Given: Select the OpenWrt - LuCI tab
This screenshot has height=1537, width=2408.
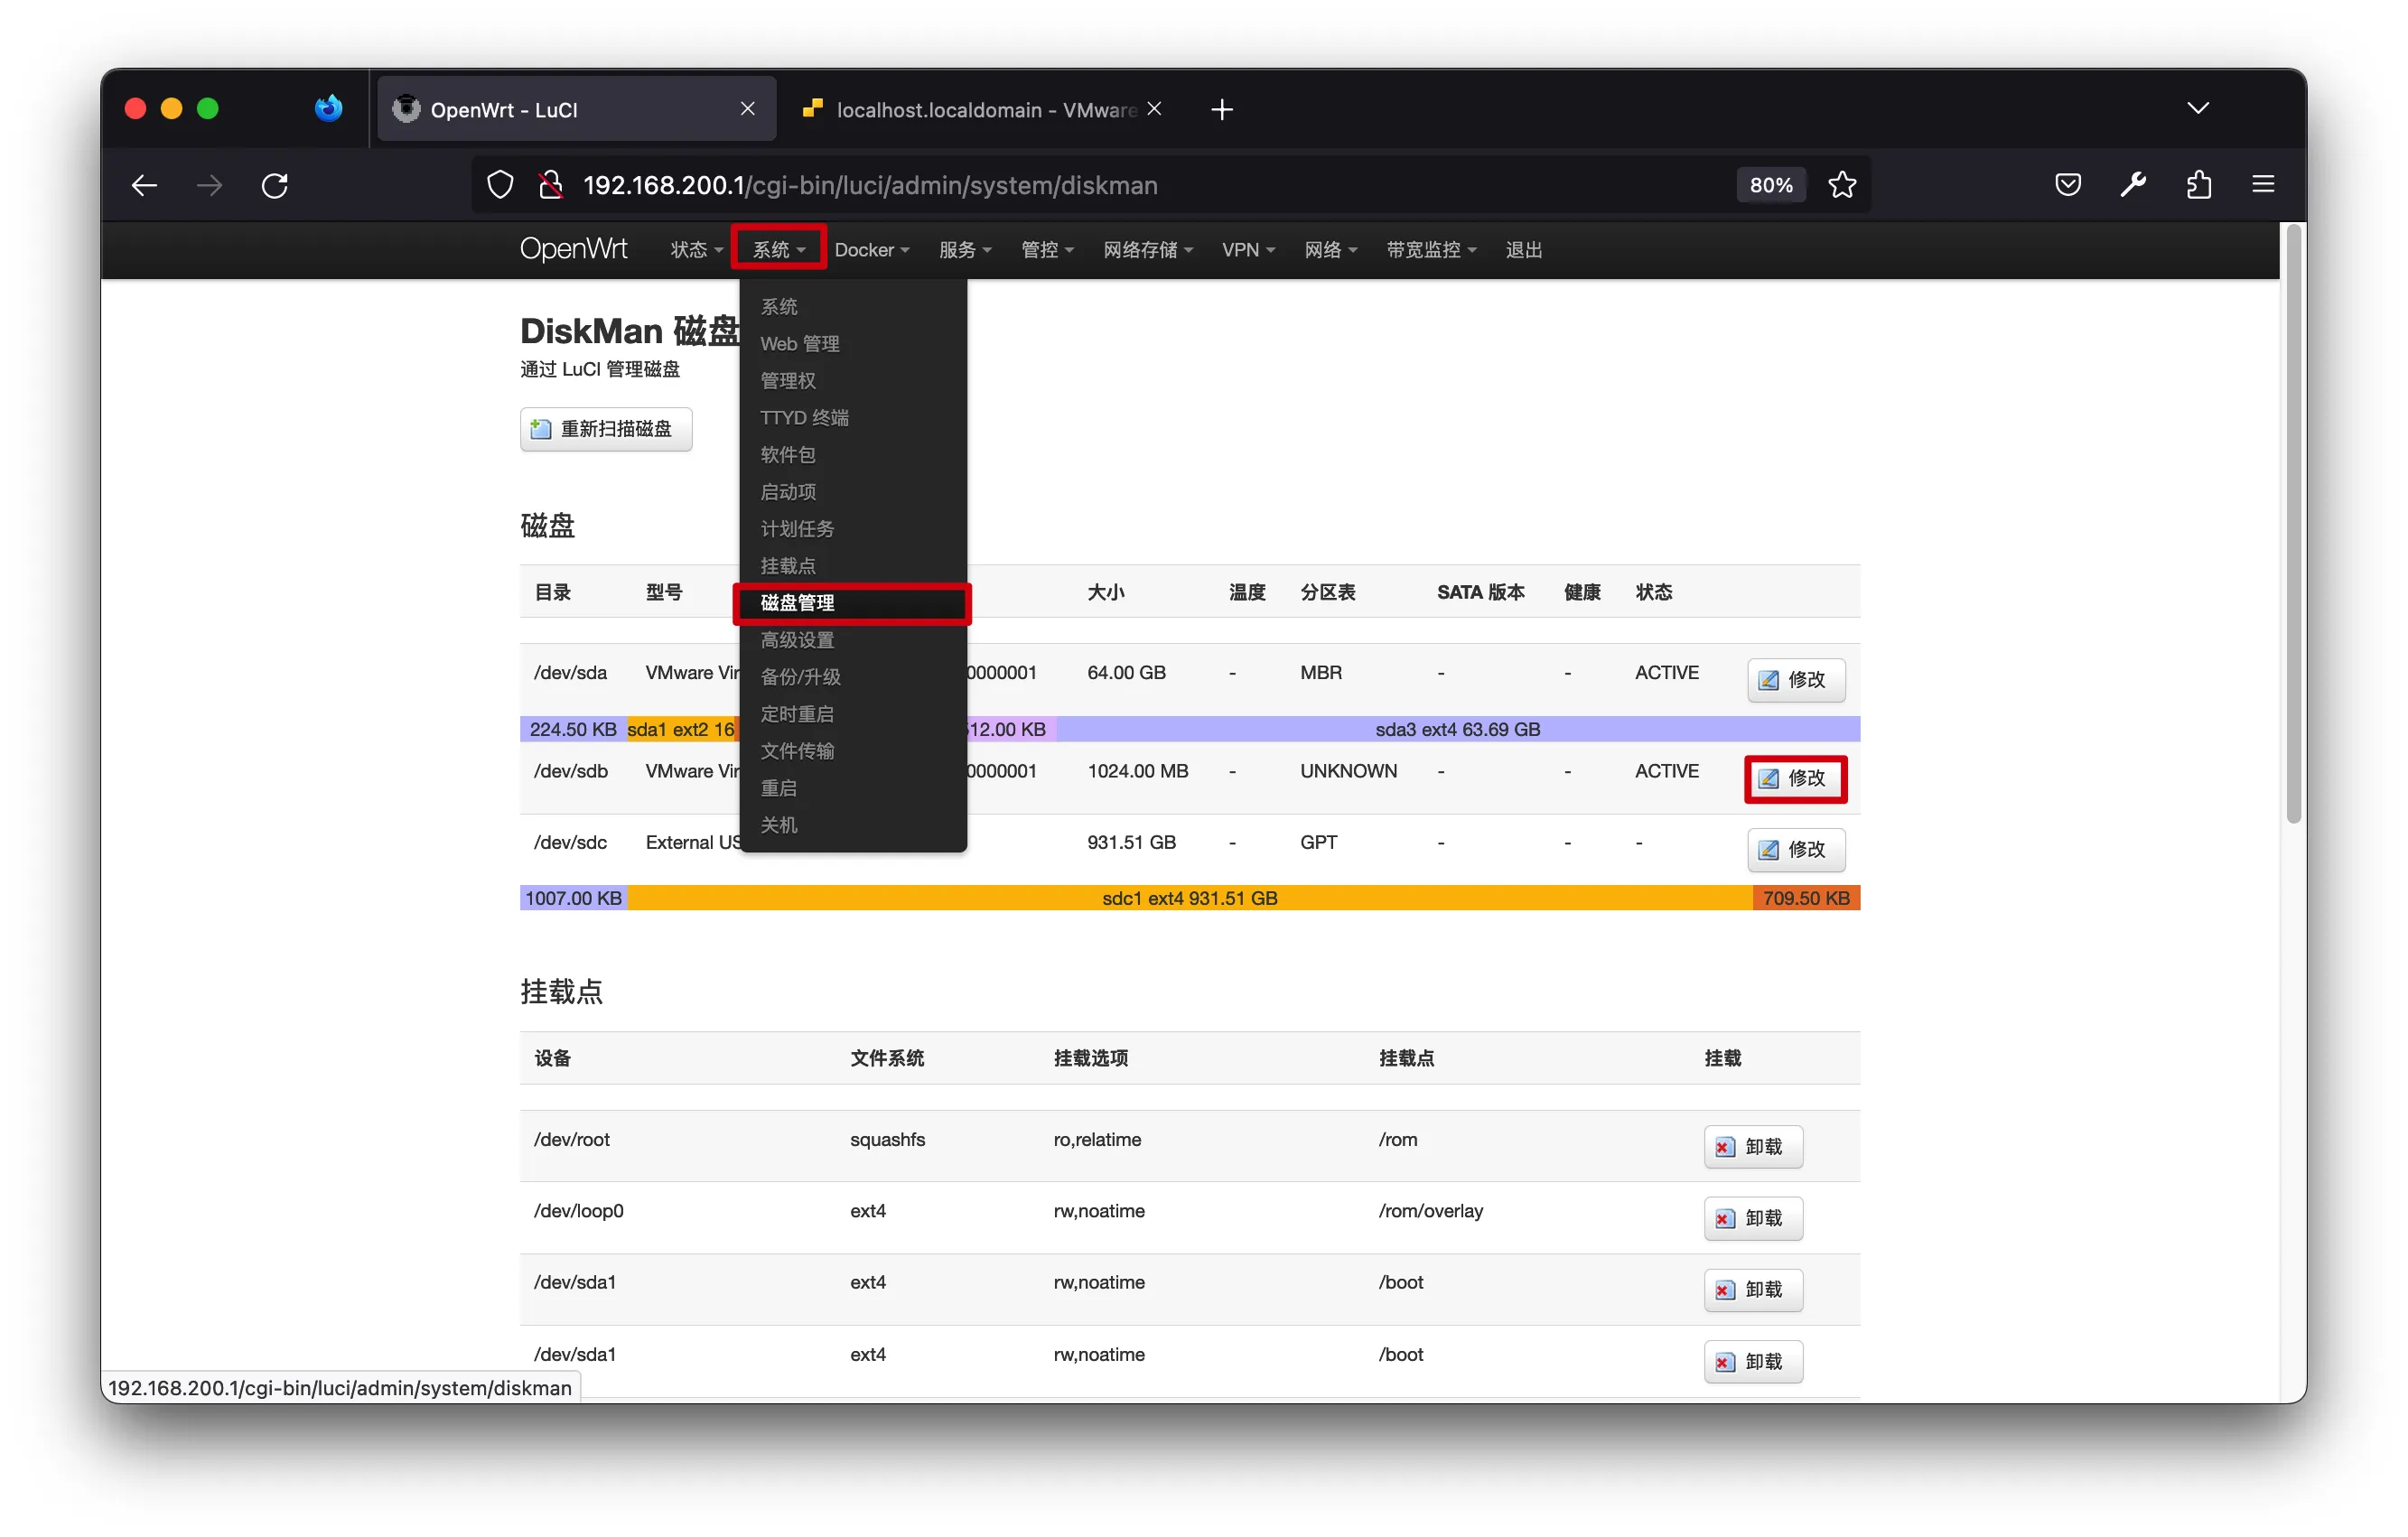Looking at the screenshot, I should pos(576,109).
